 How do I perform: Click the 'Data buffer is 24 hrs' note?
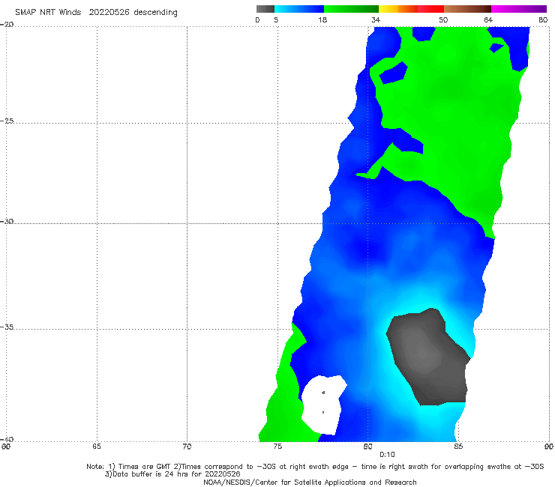click(x=172, y=474)
